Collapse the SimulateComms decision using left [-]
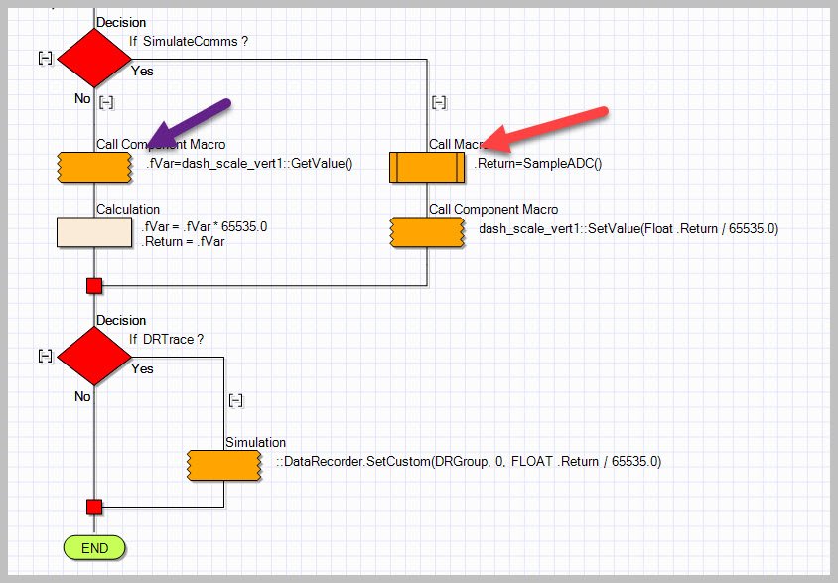This screenshot has height=583, width=838. [45, 58]
